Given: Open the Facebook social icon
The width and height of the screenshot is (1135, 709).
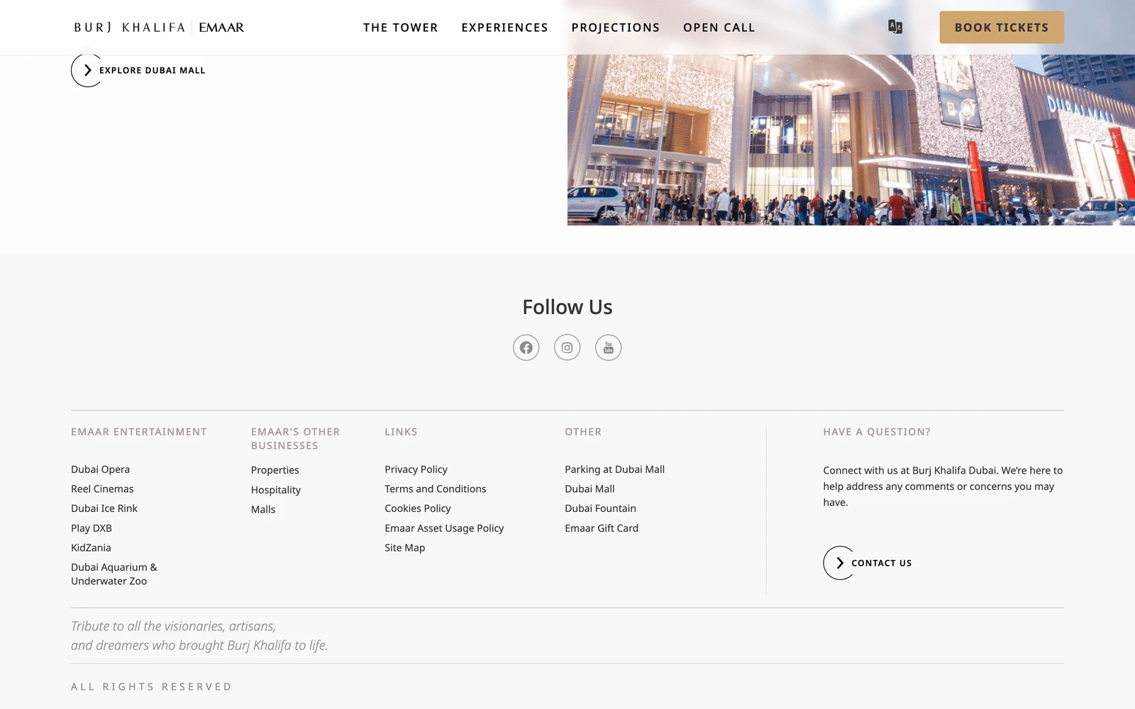Looking at the screenshot, I should click(526, 347).
